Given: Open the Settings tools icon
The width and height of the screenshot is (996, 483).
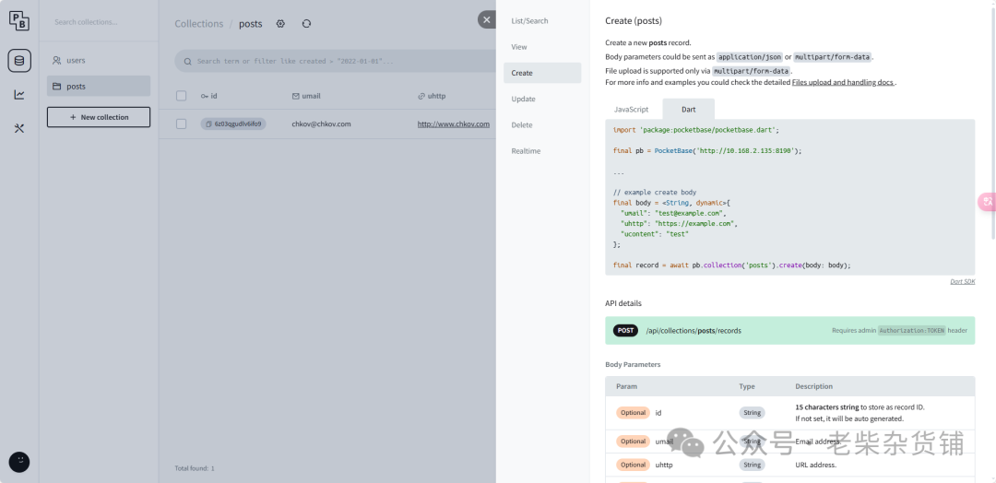Looking at the screenshot, I should tap(18, 128).
